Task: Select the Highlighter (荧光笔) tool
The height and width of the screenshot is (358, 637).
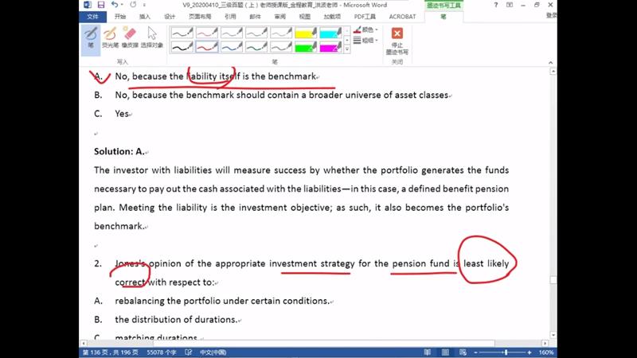Action: click(110, 37)
